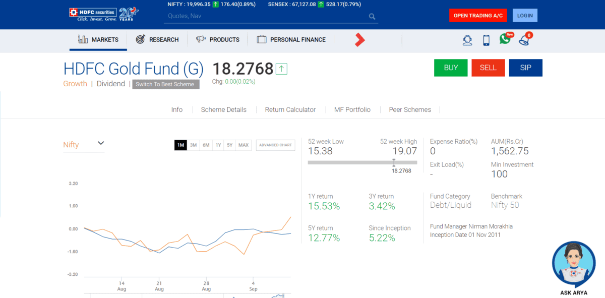Select the Growth plan option
Viewport: 605px width, 298px height.
pyautogui.click(x=75, y=84)
